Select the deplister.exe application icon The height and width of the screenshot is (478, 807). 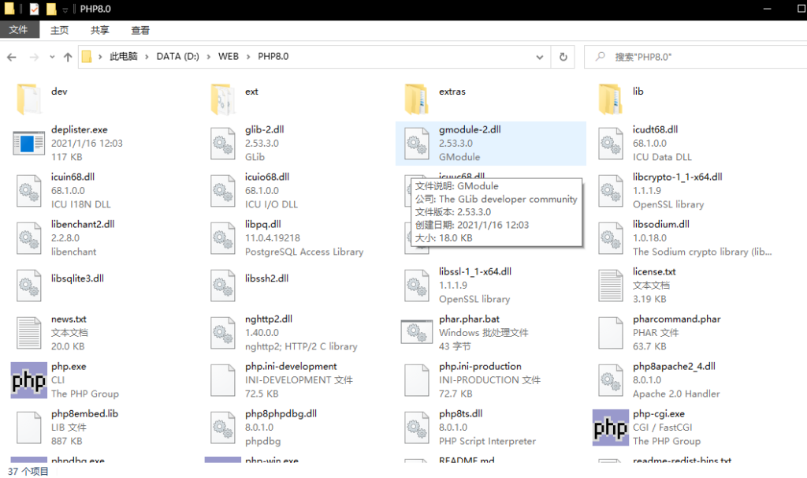pos(29,144)
